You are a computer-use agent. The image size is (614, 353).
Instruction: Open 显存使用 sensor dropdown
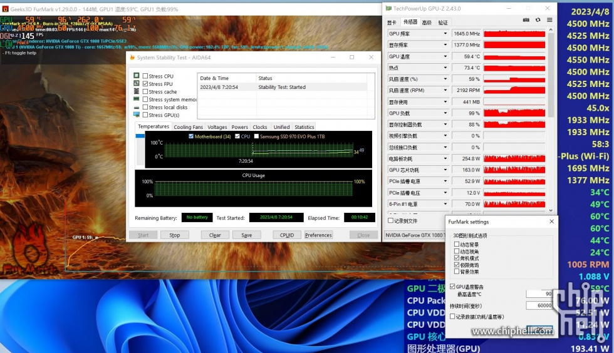coord(445,102)
